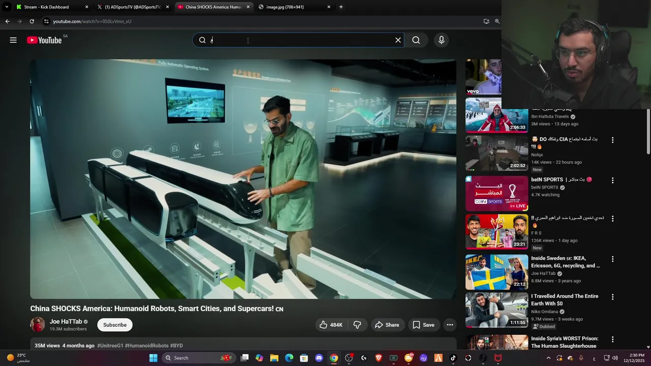Open the 23:21 F R S video thumbnail
This screenshot has height=366, width=651.
tap(496, 232)
